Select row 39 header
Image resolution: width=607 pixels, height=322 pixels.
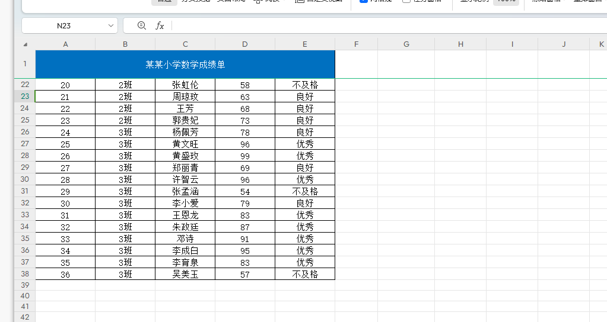[25, 285]
